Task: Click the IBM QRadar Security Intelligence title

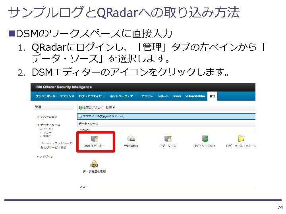Action: (x=64, y=87)
